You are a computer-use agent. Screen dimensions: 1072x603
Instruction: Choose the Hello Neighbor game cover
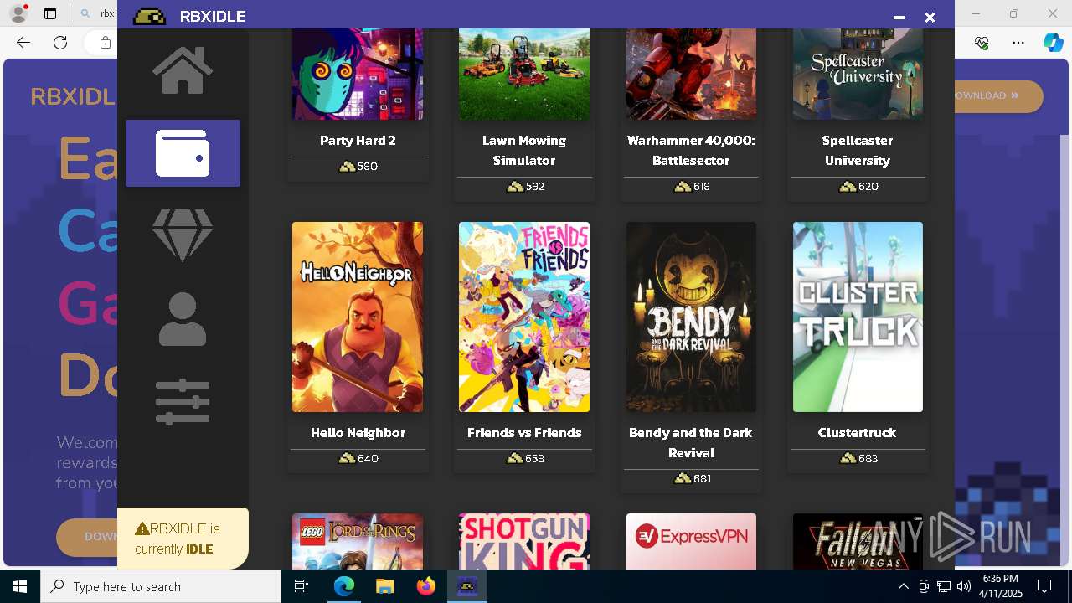[x=358, y=317]
